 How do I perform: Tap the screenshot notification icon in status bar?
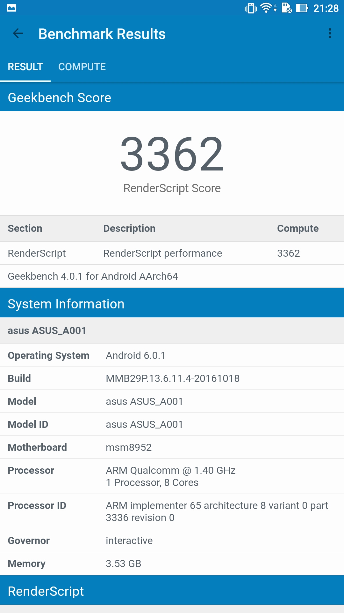click(11, 8)
